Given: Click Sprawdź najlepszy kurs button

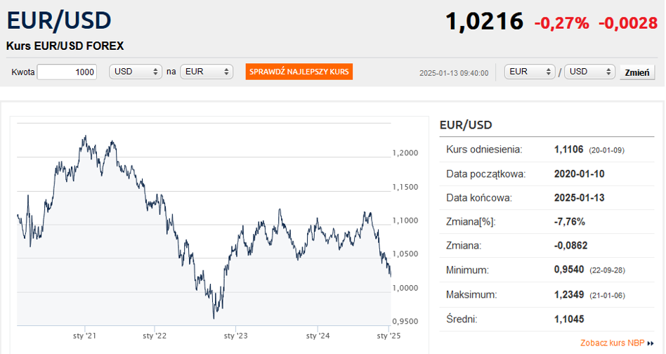Looking at the screenshot, I should (x=299, y=72).
